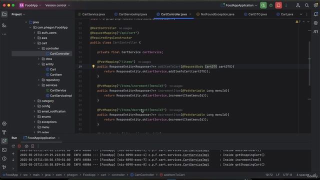Open Project view options dropdown
This screenshot has height=180, width=320.
[x=18, y=14]
